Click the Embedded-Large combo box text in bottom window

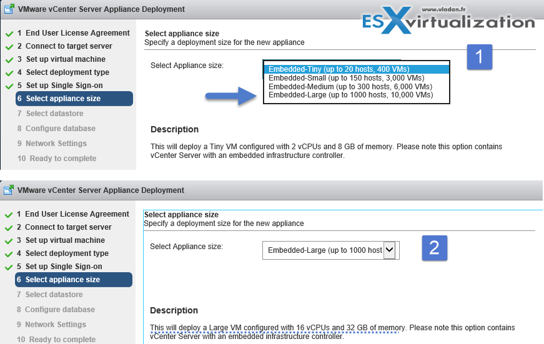coord(325,250)
